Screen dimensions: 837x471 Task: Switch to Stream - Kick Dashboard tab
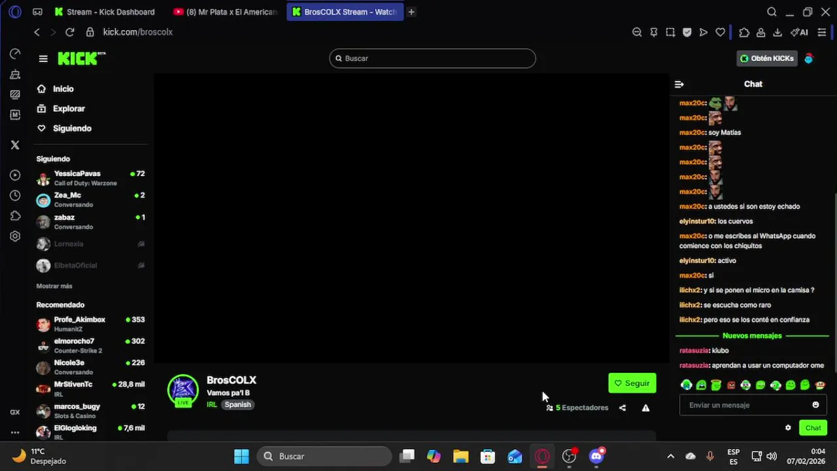(x=105, y=12)
